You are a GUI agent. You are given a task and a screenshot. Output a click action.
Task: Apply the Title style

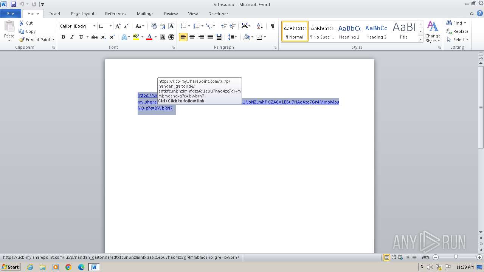tap(403, 31)
